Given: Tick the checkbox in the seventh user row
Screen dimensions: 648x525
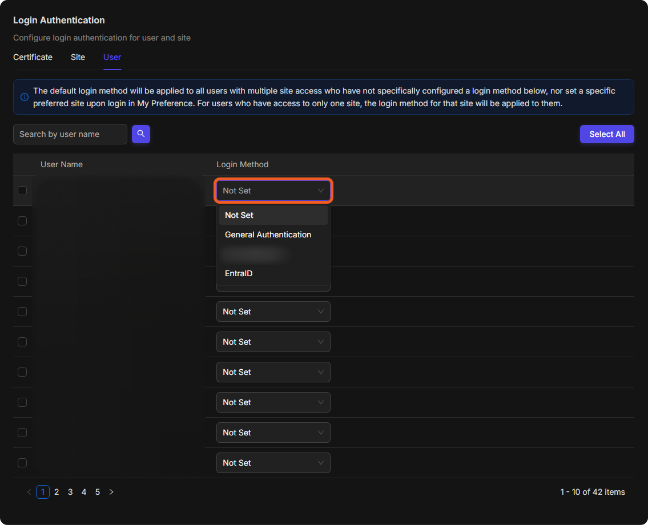Looking at the screenshot, I should pos(22,372).
